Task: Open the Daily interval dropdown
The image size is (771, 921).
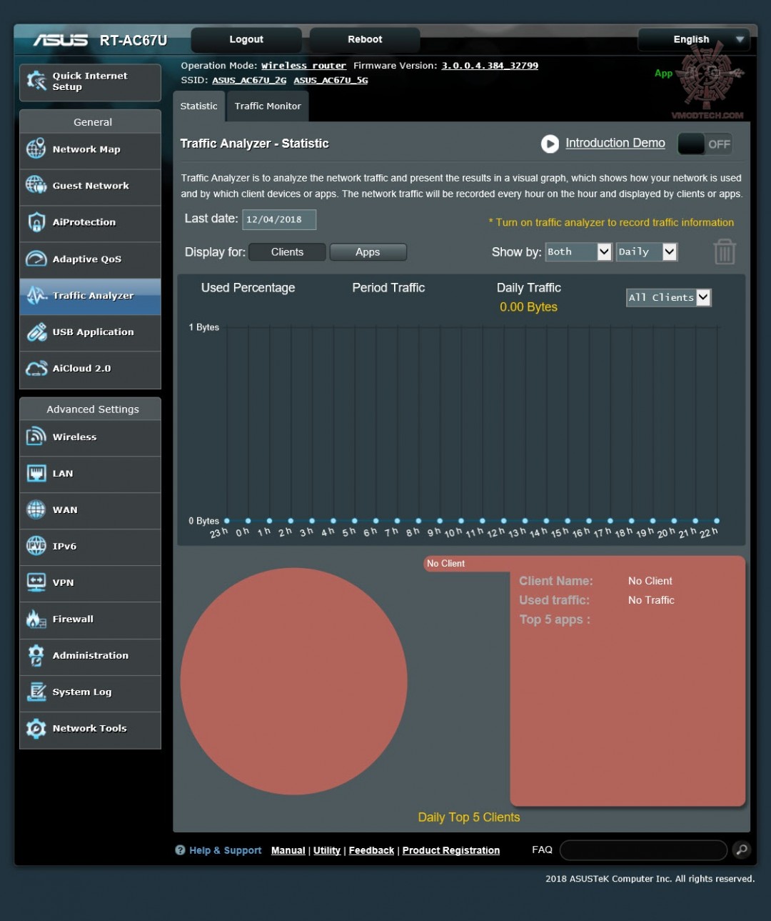Action: 647,252
